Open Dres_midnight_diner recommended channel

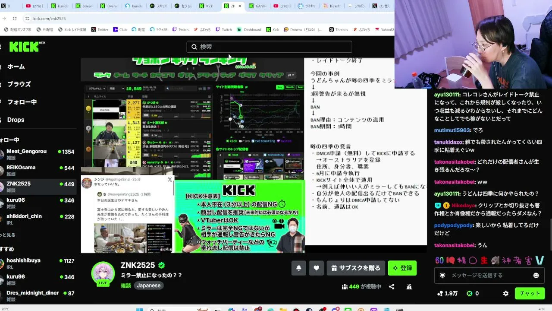39,296
